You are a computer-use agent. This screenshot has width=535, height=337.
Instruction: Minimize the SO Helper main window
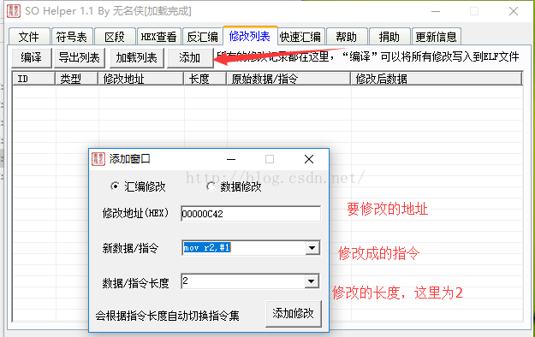(436, 11)
